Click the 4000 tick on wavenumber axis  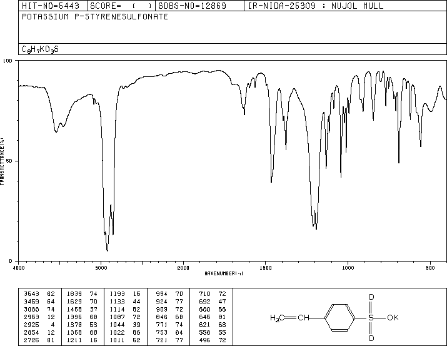coord(19,268)
